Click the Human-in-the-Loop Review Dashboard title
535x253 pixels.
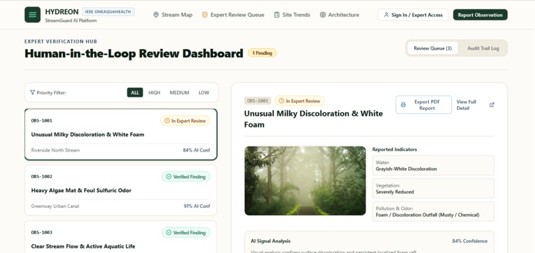click(134, 54)
